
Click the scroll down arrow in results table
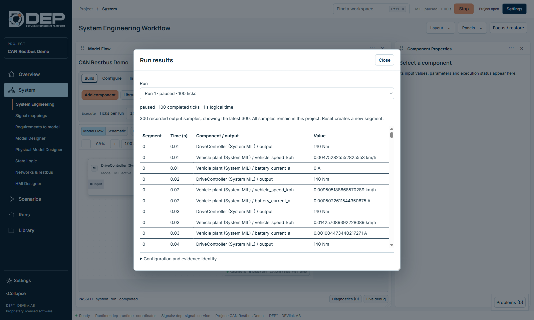point(391,245)
